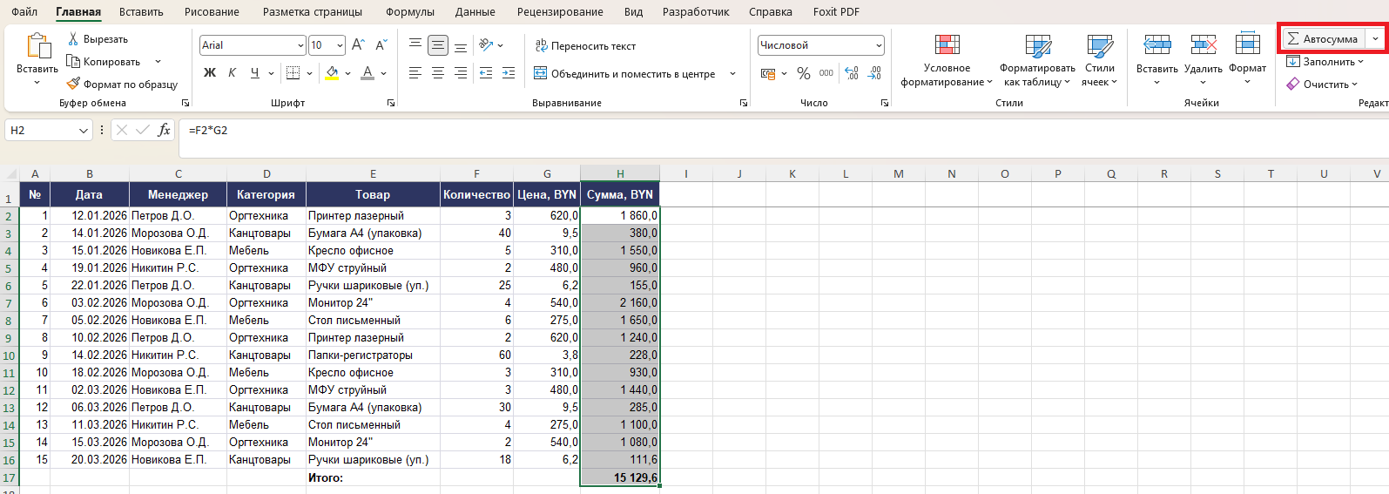Viewport: 1389px width, 494px height.
Task: Toggle middle vertical alignment
Action: click(x=438, y=45)
